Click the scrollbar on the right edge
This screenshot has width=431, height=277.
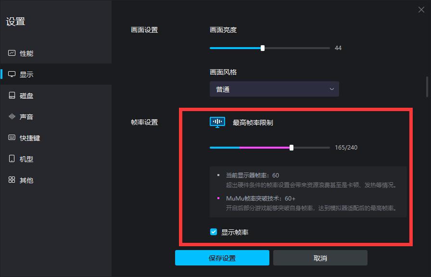pos(428,87)
